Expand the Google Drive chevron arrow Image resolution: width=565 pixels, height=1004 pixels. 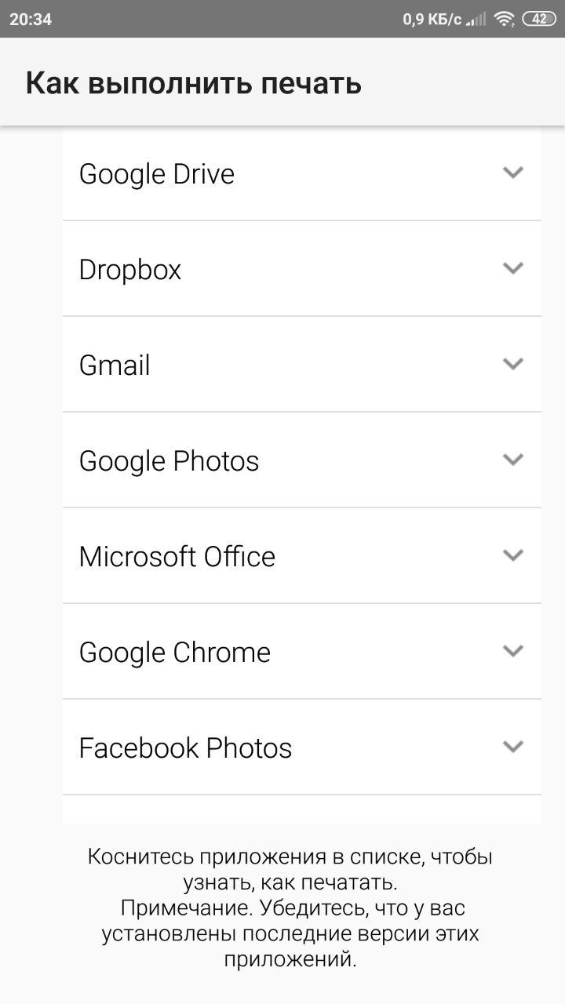point(513,173)
